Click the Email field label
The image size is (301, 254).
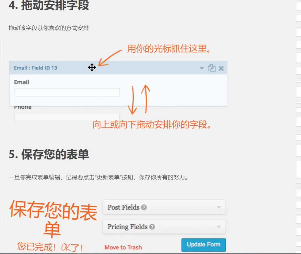(x=21, y=82)
